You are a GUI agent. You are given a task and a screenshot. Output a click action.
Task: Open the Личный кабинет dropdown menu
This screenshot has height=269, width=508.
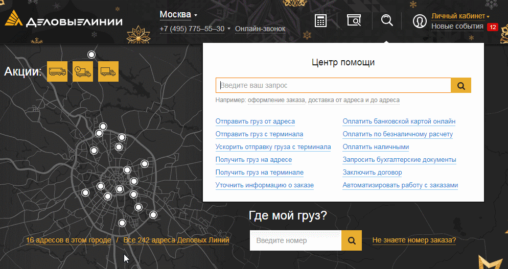(460, 16)
